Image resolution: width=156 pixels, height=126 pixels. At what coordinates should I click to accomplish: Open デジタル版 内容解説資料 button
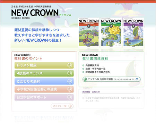click(112, 79)
